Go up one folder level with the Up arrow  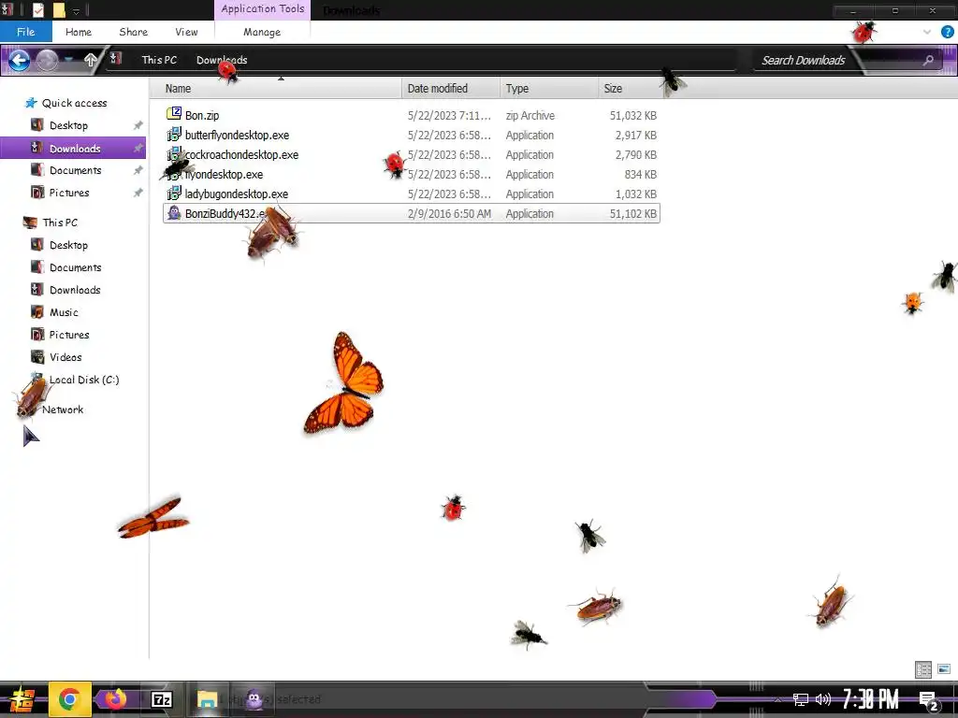pyautogui.click(x=90, y=60)
